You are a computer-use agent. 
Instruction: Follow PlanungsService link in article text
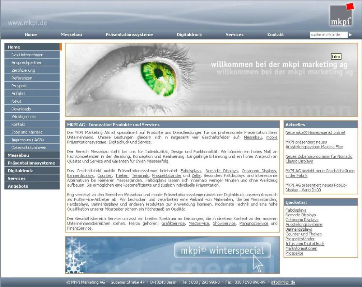coord(254,224)
